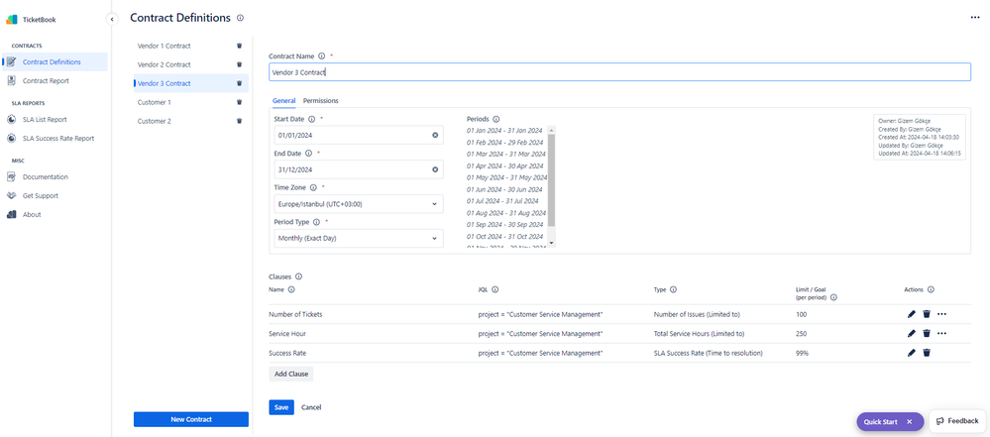Click the info icon next to Clauses
990x437 pixels.
pos(298,276)
